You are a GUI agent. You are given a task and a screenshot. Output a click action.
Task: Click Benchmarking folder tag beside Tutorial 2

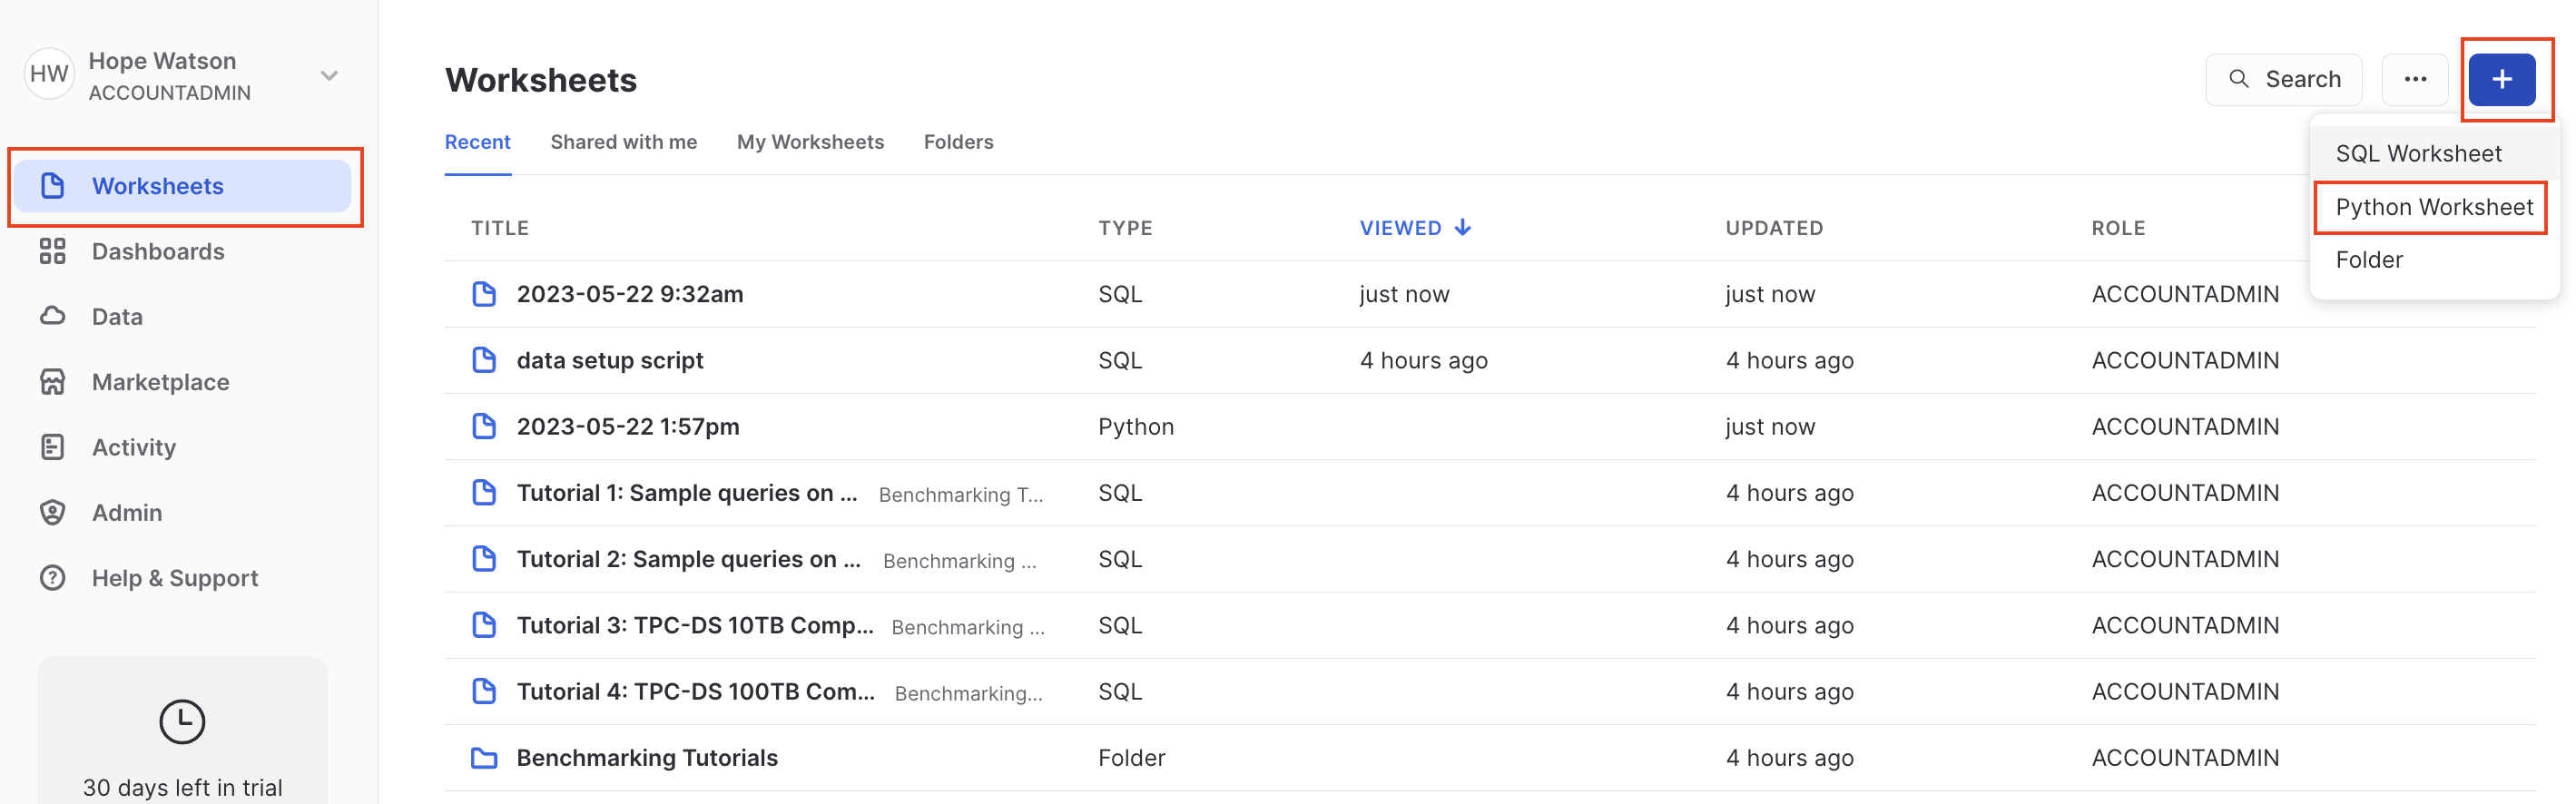pos(960,561)
